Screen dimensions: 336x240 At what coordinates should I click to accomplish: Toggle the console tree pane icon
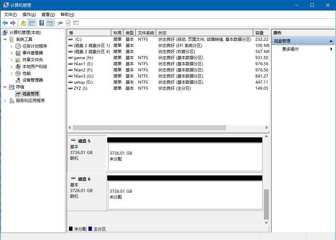pyautogui.click(x=31, y=23)
